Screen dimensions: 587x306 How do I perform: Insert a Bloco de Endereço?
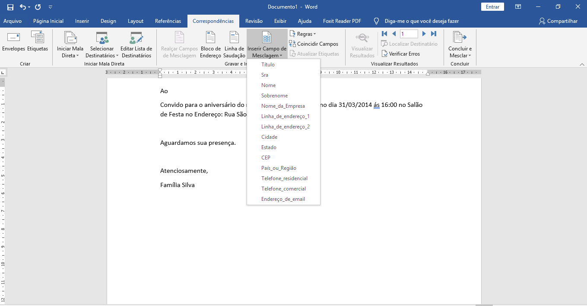pyautogui.click(x=210, y=44)
